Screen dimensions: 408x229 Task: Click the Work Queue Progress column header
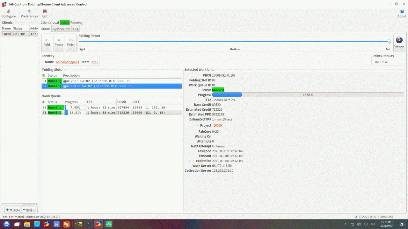coord(75,102)
